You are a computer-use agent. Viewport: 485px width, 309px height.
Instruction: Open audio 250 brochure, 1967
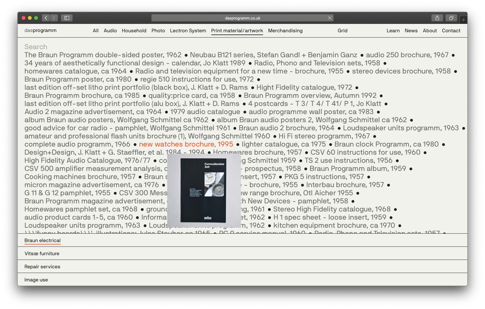407,55
